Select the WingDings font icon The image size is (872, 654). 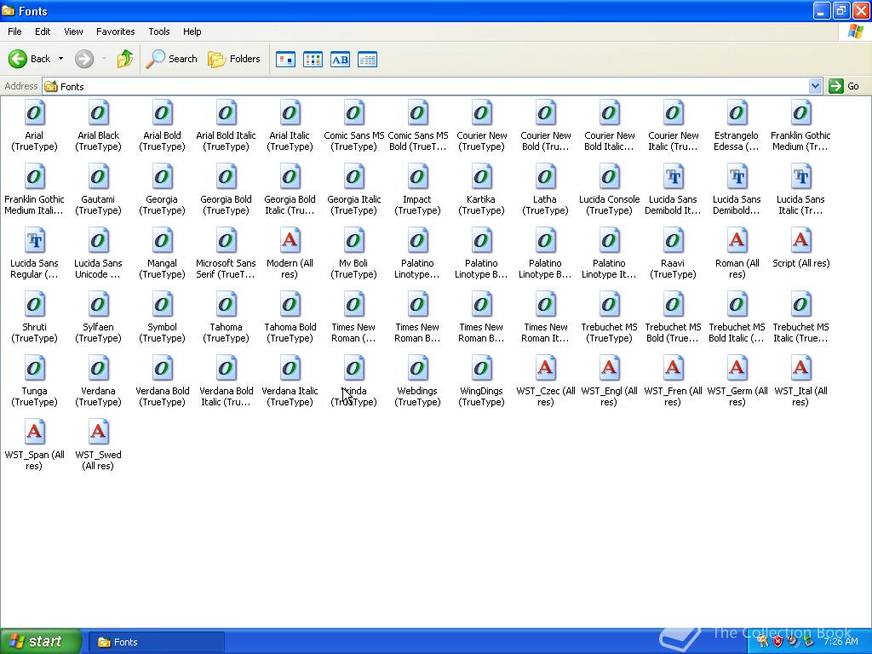point(482,369)
